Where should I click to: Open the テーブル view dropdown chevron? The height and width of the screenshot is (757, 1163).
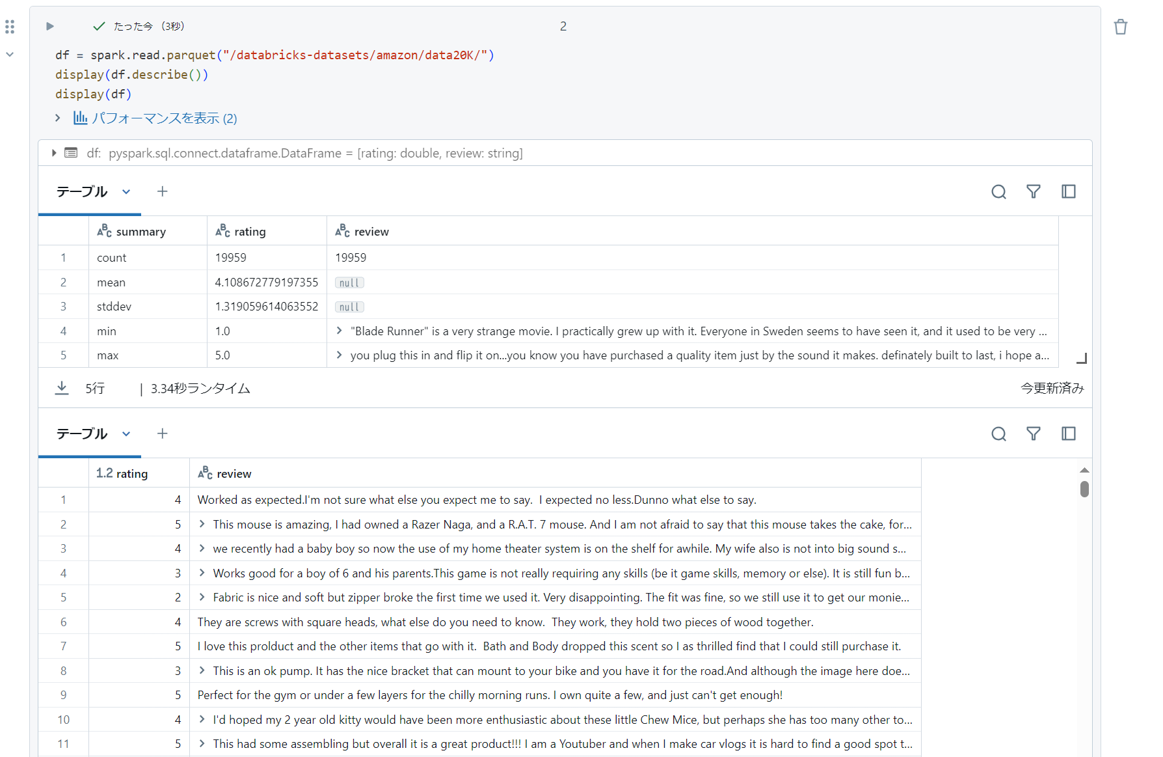[x=127, y=191]
